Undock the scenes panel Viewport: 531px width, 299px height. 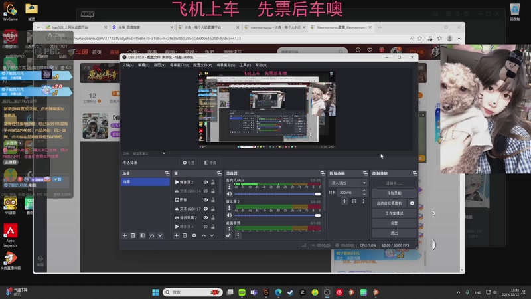click(x=167, y=173)
